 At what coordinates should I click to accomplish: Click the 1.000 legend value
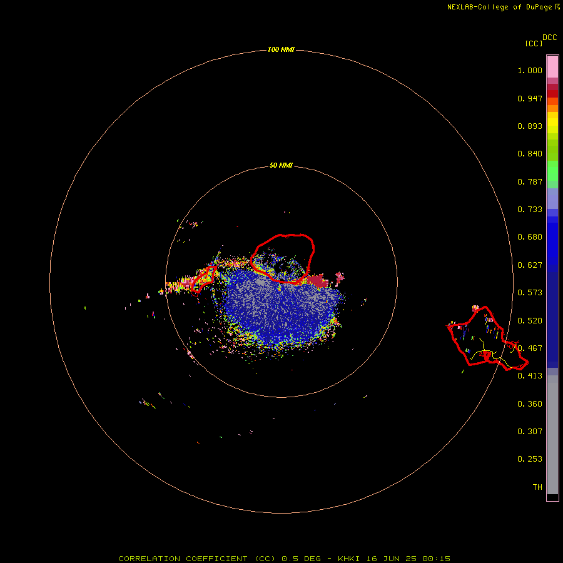pyautogui.click(x=530, y=70)
